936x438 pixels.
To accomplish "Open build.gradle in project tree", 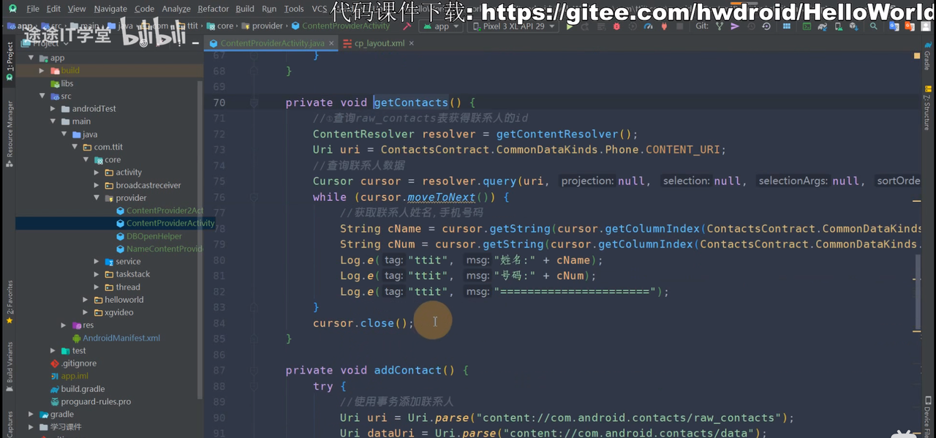I will [83, 389].
